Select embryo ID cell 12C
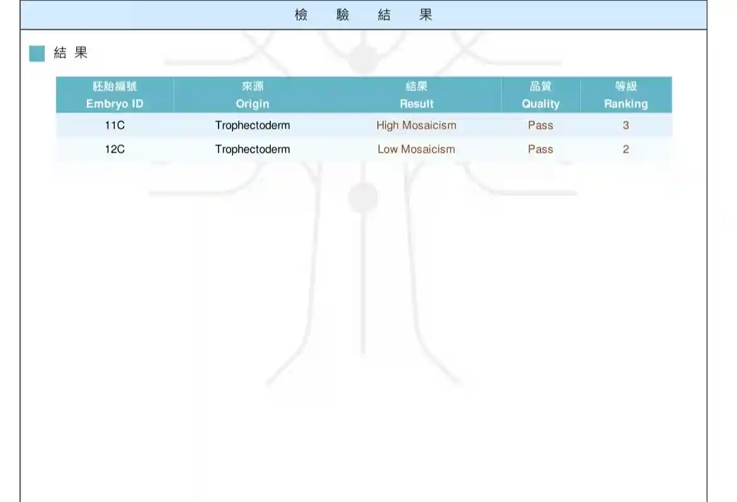737x502 pixels. 115,149
